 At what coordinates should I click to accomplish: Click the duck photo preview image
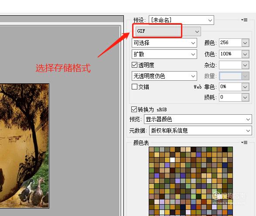click(24, 146)
